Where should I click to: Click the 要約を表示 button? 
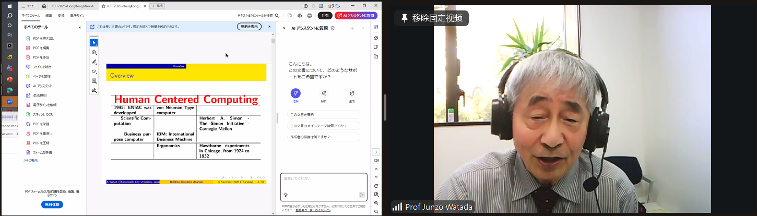249,27
